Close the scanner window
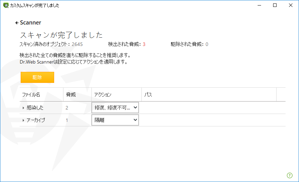 [291, 5]
